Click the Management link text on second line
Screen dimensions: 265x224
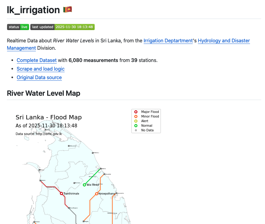[21, 48]
